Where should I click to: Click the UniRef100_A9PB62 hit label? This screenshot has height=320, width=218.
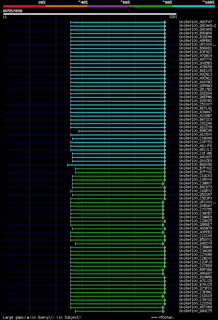click(196, 41)
